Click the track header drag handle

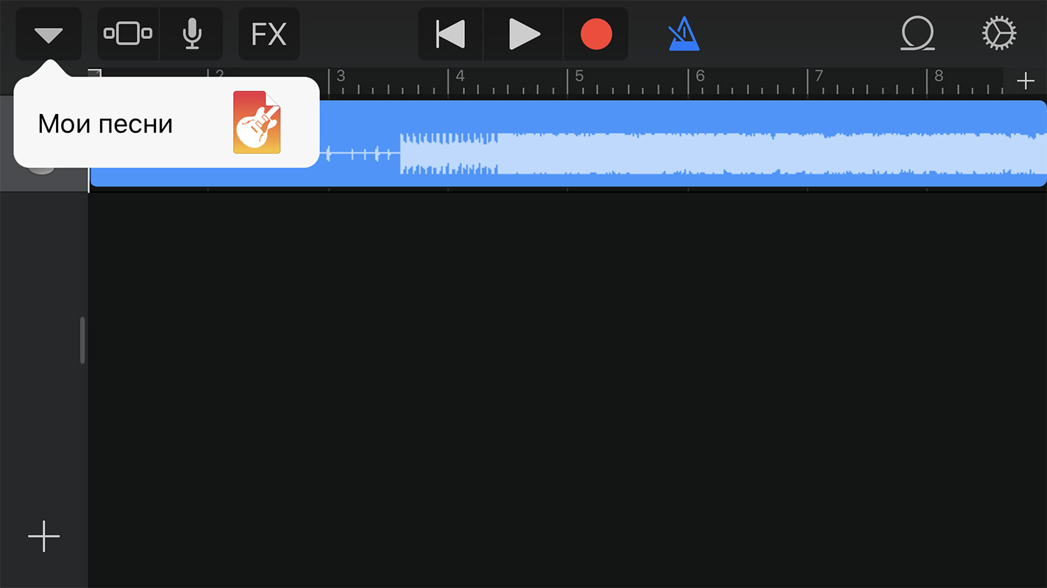(x=82, y=340)
